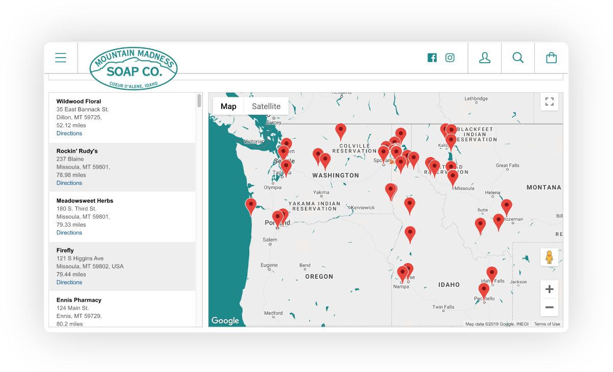613x372 pixels.
Task: Click the 35 East Bannack St. address
Action: (83, 110)
